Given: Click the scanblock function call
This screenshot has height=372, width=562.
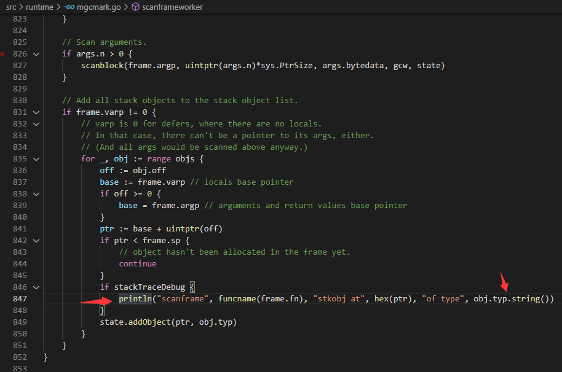Looking at the screenshot, I should [x=101, y=66].
